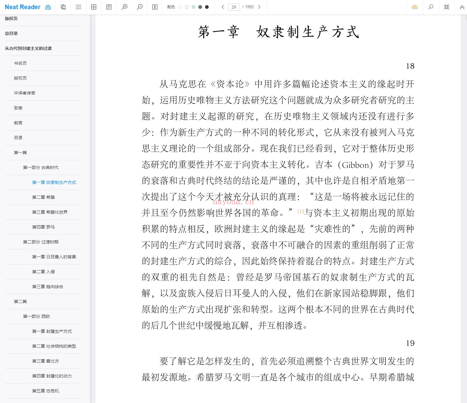Click the orange cloud sync icon

(415, 7)
